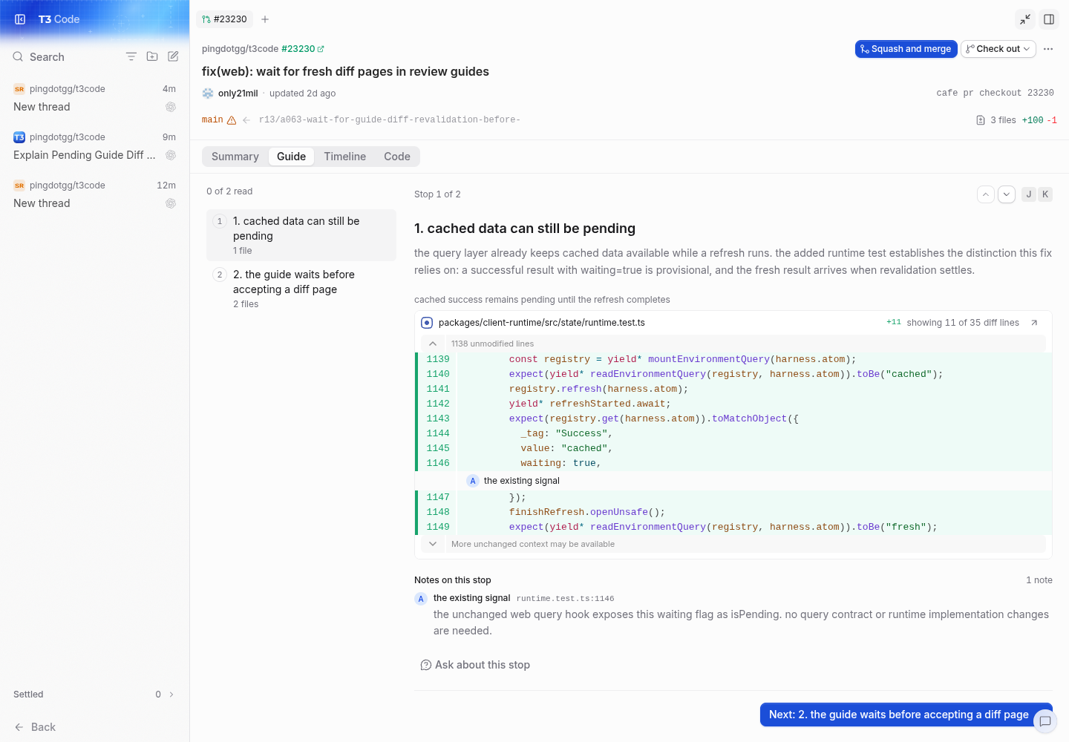Viewport: 1069px width, 742px height.
Task: Start a new thread with compose icon
Action: pos(173,56)
